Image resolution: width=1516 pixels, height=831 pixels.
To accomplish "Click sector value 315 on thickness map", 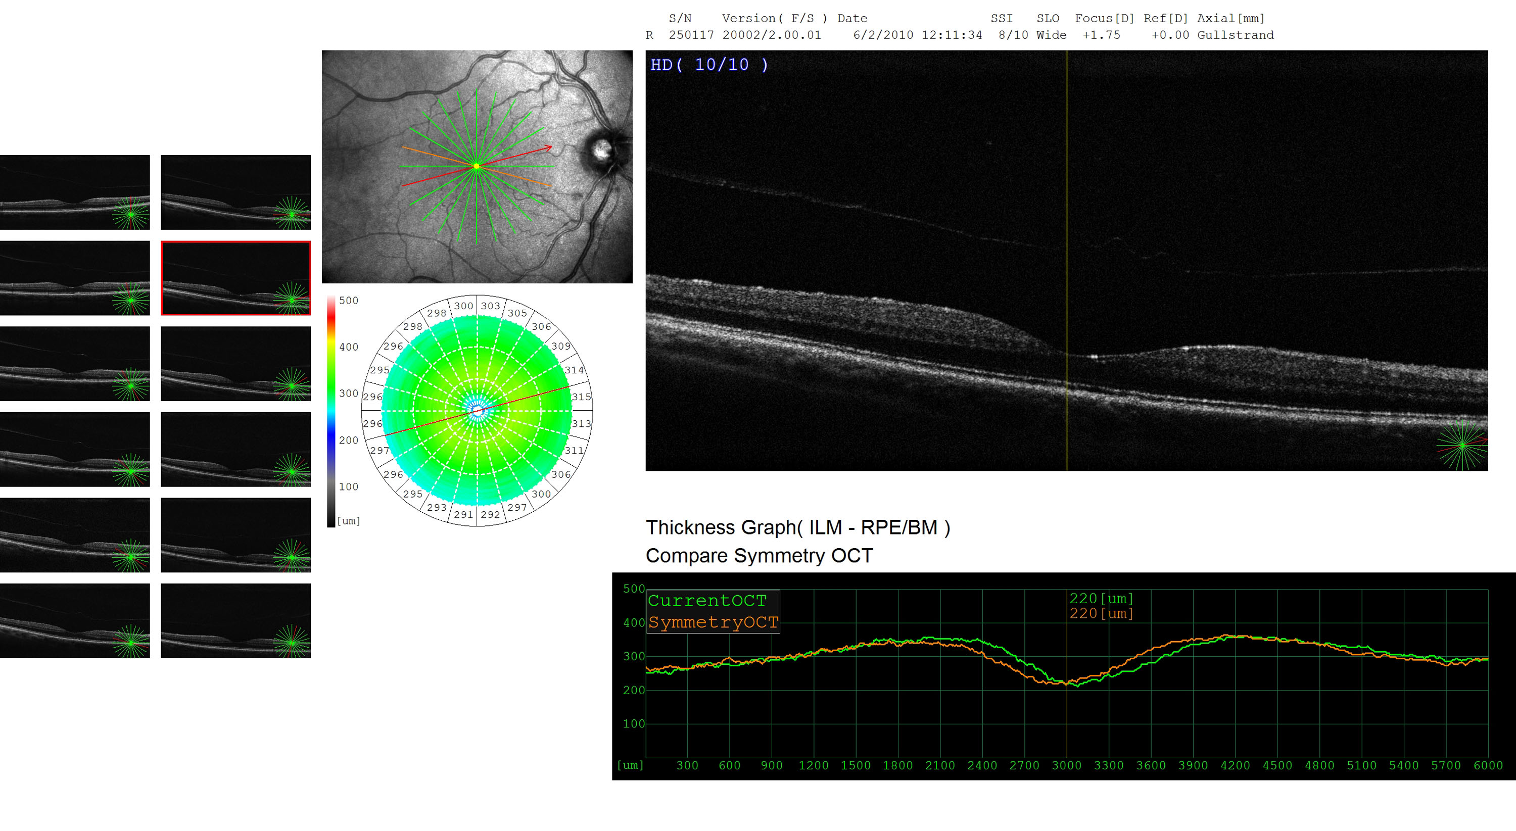I will coord(581,397).
